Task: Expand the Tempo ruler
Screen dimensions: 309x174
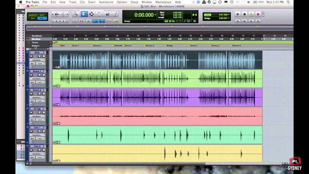Action: point(29,43)
